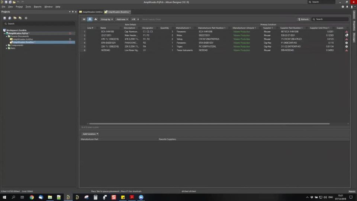
Task: Open Google Chrome from taskbar
Action: [32, 197]
